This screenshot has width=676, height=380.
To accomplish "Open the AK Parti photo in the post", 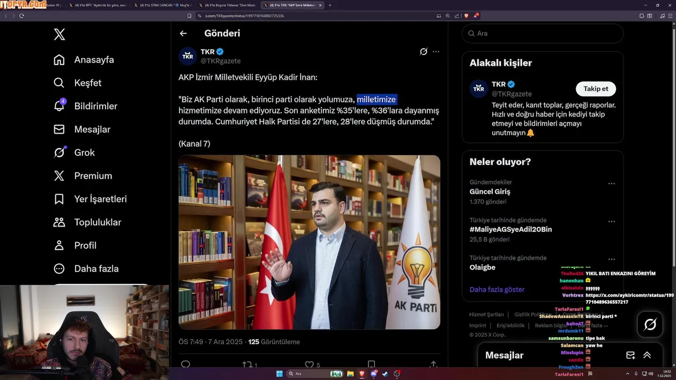I will (309, 242).
